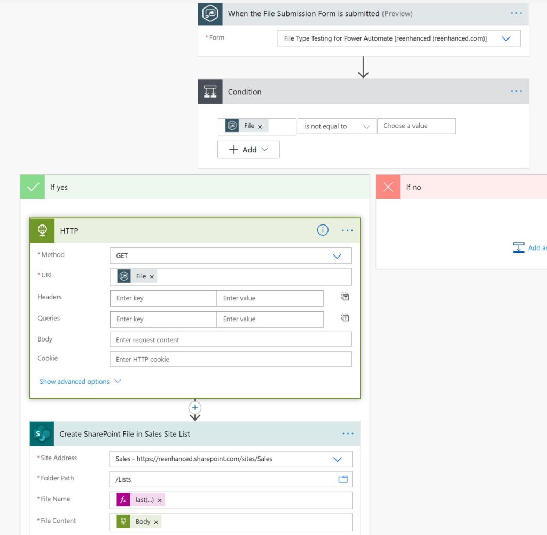
Task: Remove the last(...) expression from File Name
Action: 160,500
